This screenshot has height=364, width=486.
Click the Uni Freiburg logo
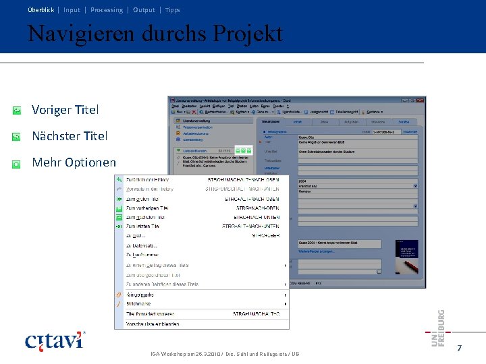(439, 329)
